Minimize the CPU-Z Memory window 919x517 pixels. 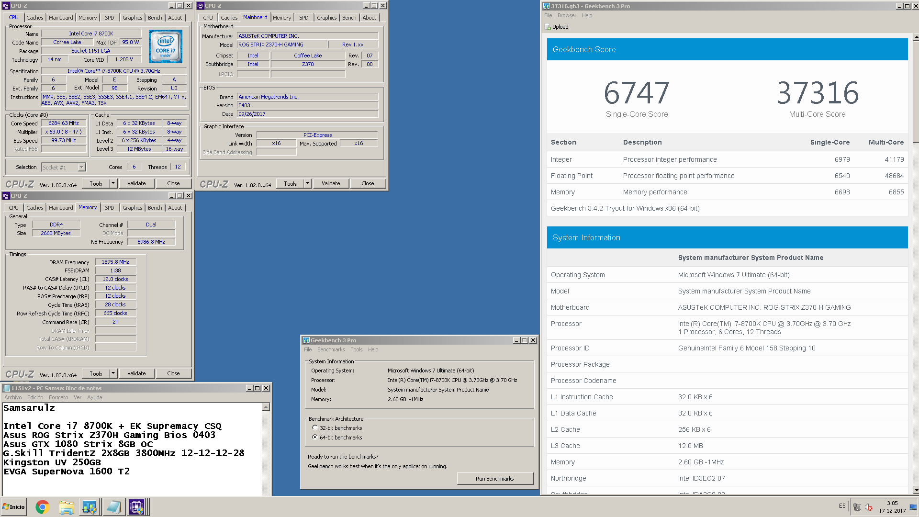click(172, 196)
